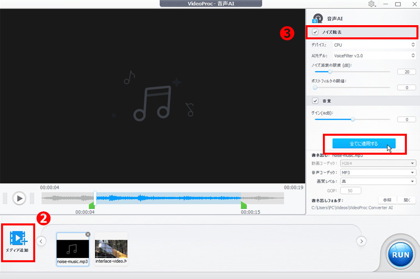Click the round blue RUN button
This screenshot has height=279, width=420.
click(402, 254)
